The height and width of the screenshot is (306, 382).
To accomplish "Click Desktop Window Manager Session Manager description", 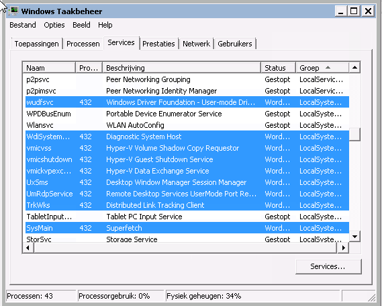I will (x=177, y=182).
